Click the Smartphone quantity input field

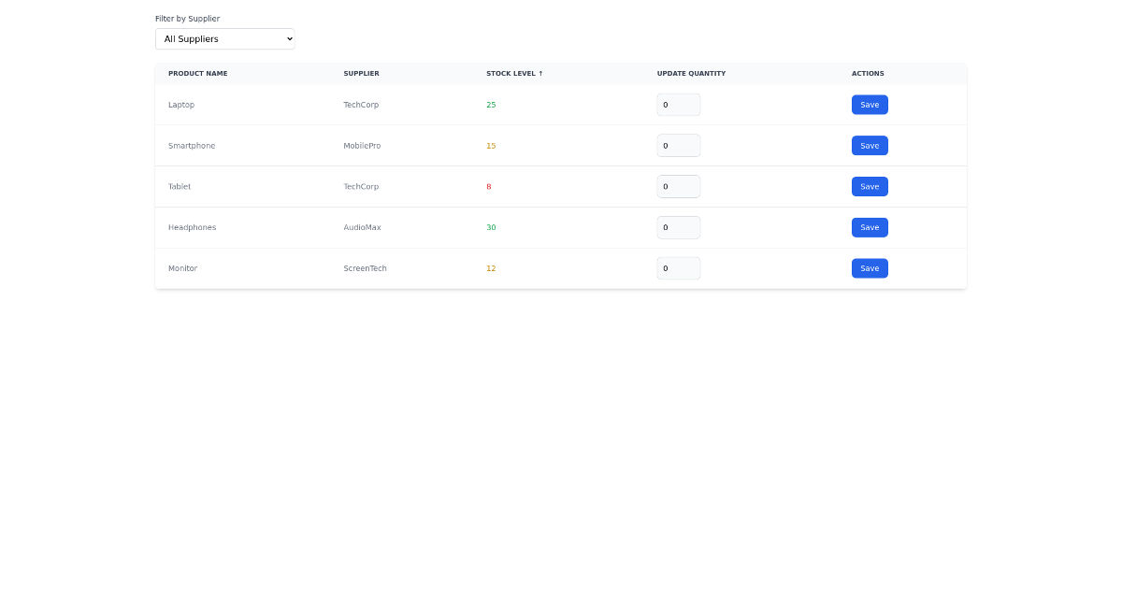coord(679,145)
